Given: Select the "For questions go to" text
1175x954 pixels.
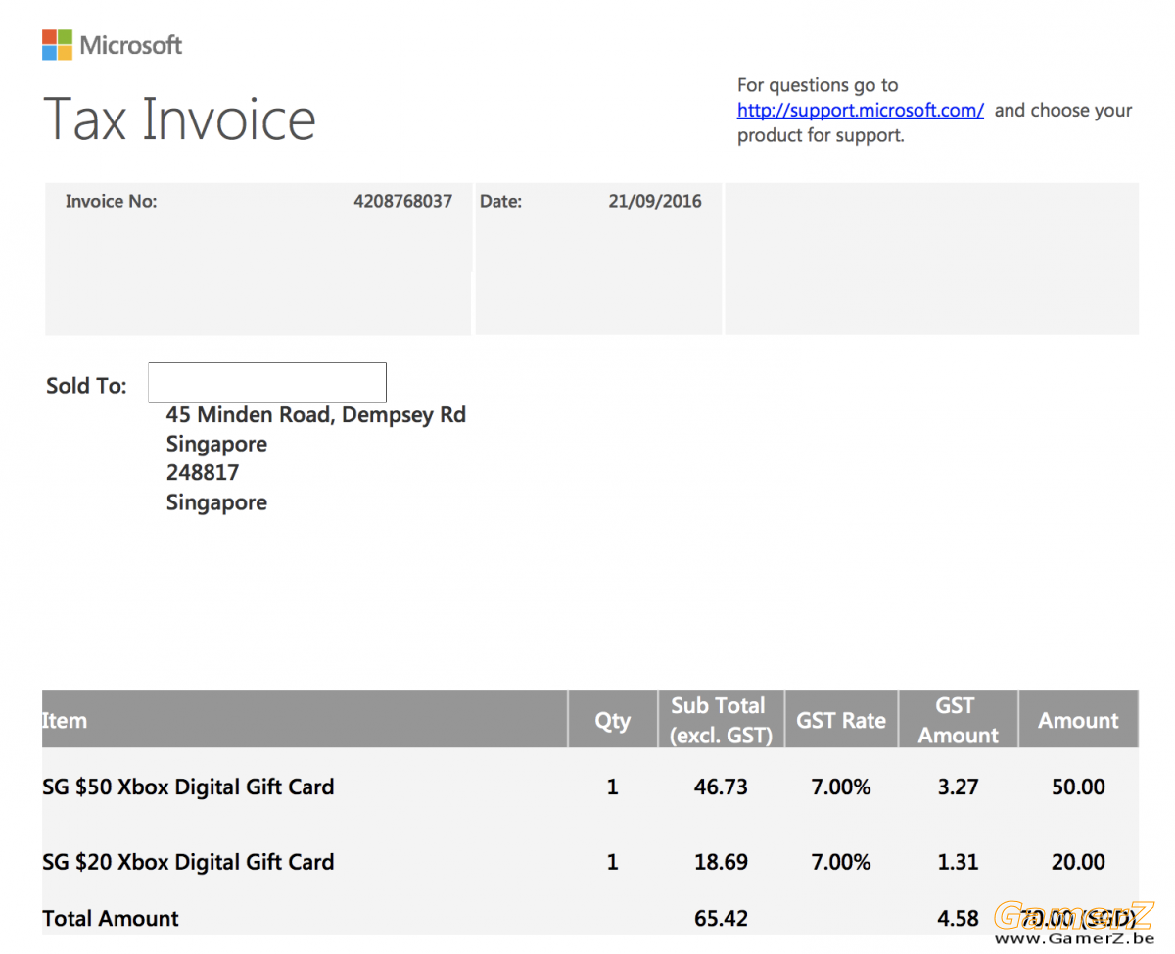Looking at the screenshot, I should point(818,85).
